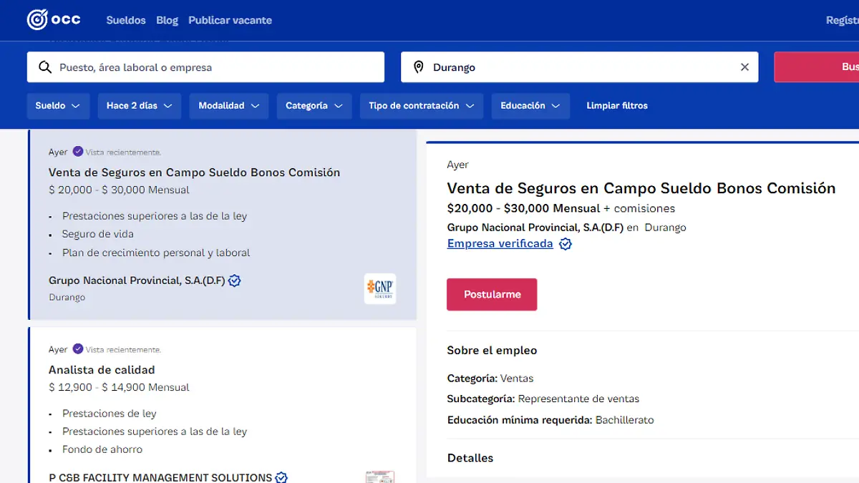Expand the Modalidad filter
Image resolution: width=859 pixels, height=483 pixels.
(229, 106)
